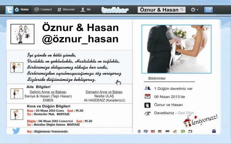The image size is (231, 144).
Task: Open the bride and groom cartoon profile picture
Action: click(x=23, y=34)
